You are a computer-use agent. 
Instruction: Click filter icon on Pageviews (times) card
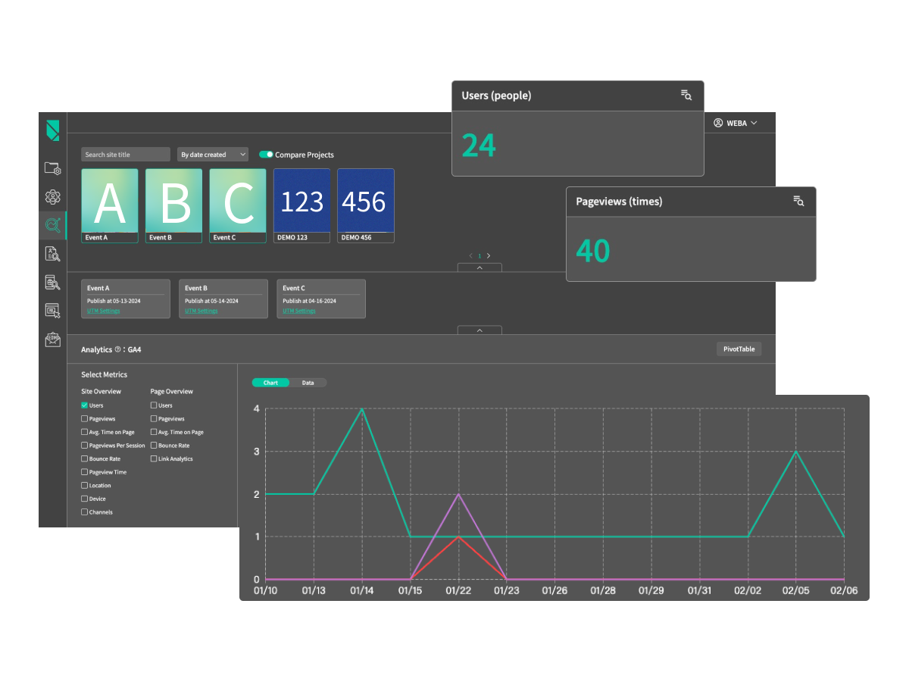[x=798, y=201]
